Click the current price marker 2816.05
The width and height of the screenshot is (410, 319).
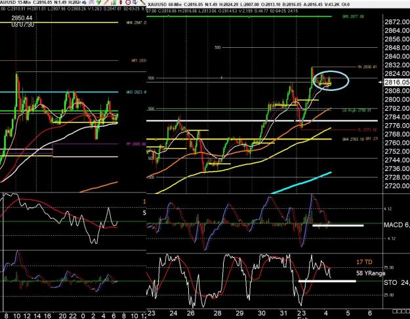pos(396,83)
